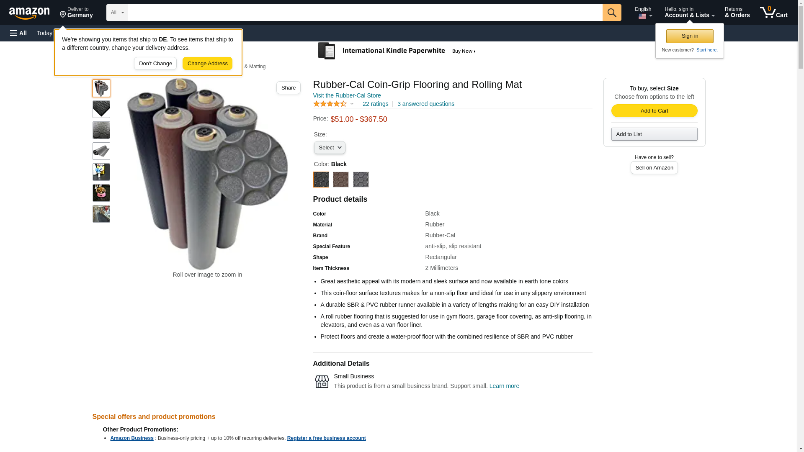The width and height of the screenshot is (804, 452).
Task: Open Returns & Orders
Action: tap(737, 13)
